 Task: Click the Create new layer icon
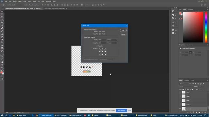[x=202, y=112]
